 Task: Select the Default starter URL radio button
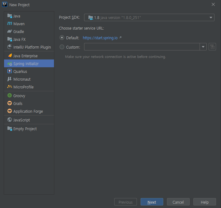pyautogui.click(x=62, y=38)
